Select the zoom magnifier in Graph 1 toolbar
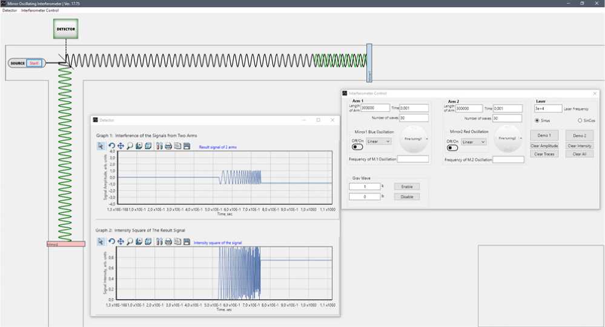The width and height of the screenshot is (605, 327). click(130, 146)
